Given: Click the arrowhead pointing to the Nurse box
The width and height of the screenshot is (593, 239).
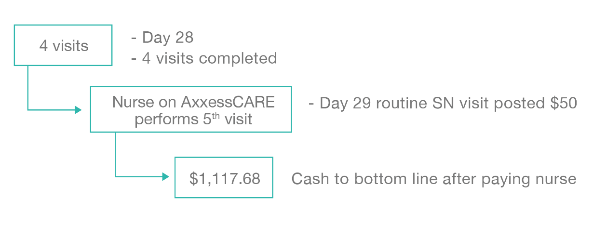Looking at the screenshot, I should pyautogui.click(x=78, y=110).
